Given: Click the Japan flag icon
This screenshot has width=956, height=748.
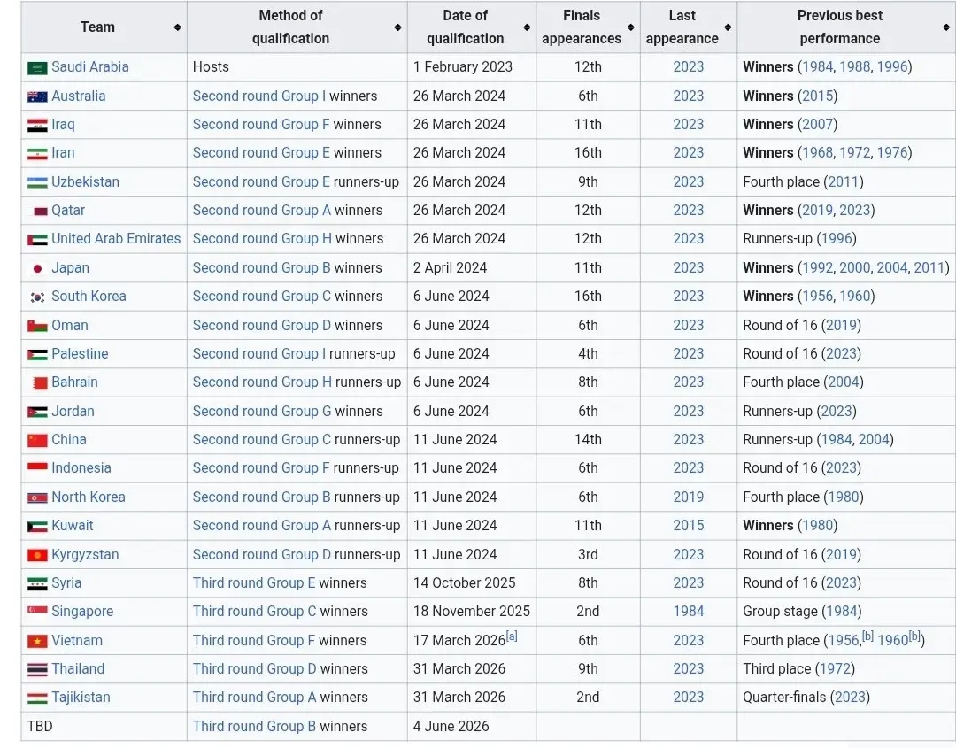Looking at the screenshot, I should tap(37, 268).
